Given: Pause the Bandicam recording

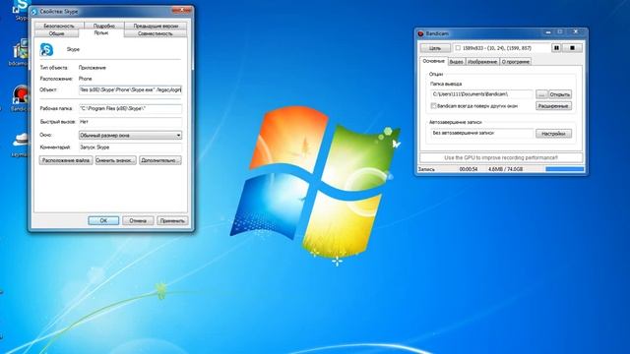Looking at the screenshot, I should pos(556,48).
